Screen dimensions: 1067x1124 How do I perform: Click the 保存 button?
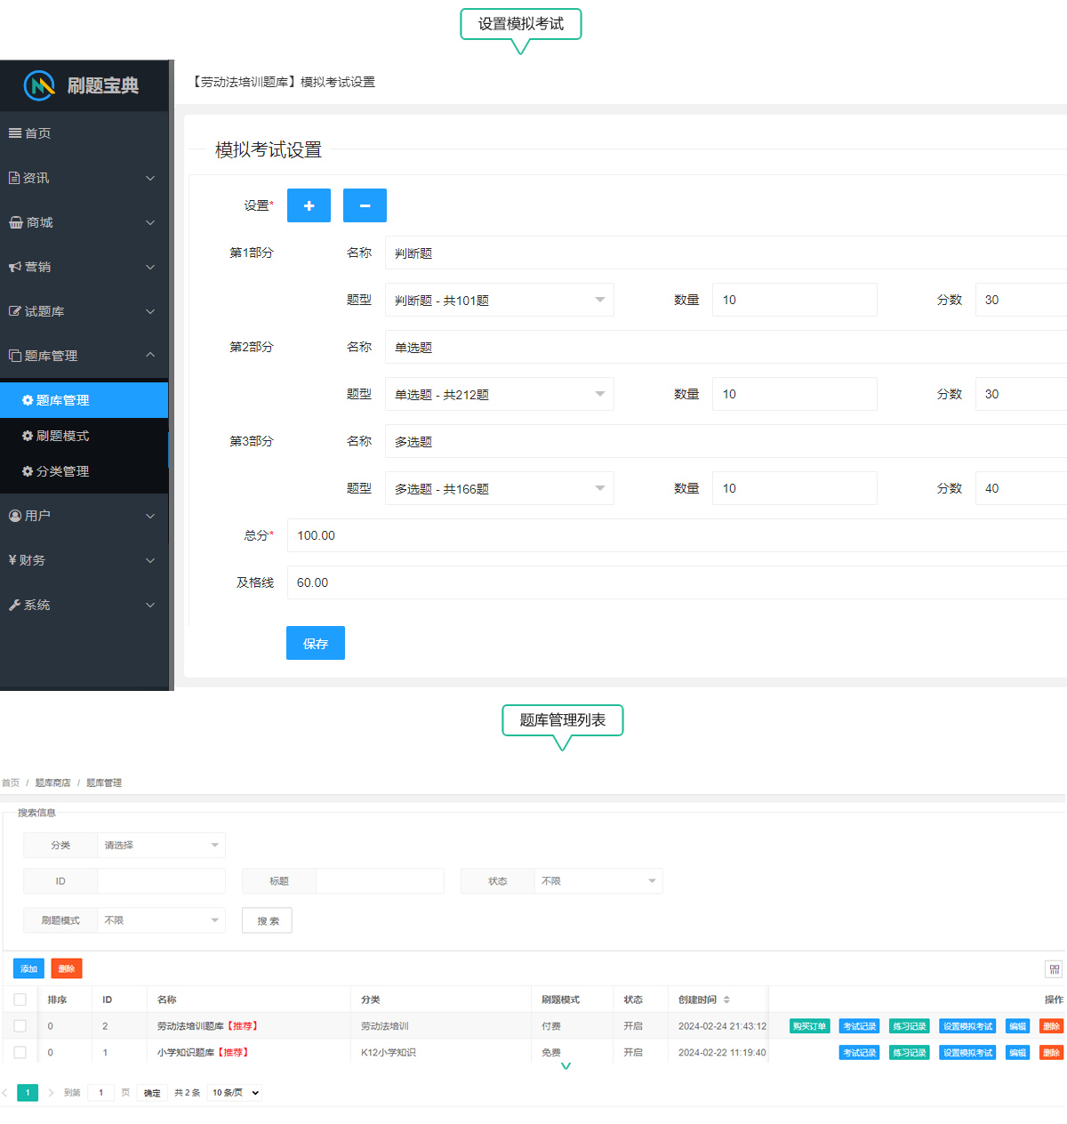pyautogui.click(x=315, y=643)
